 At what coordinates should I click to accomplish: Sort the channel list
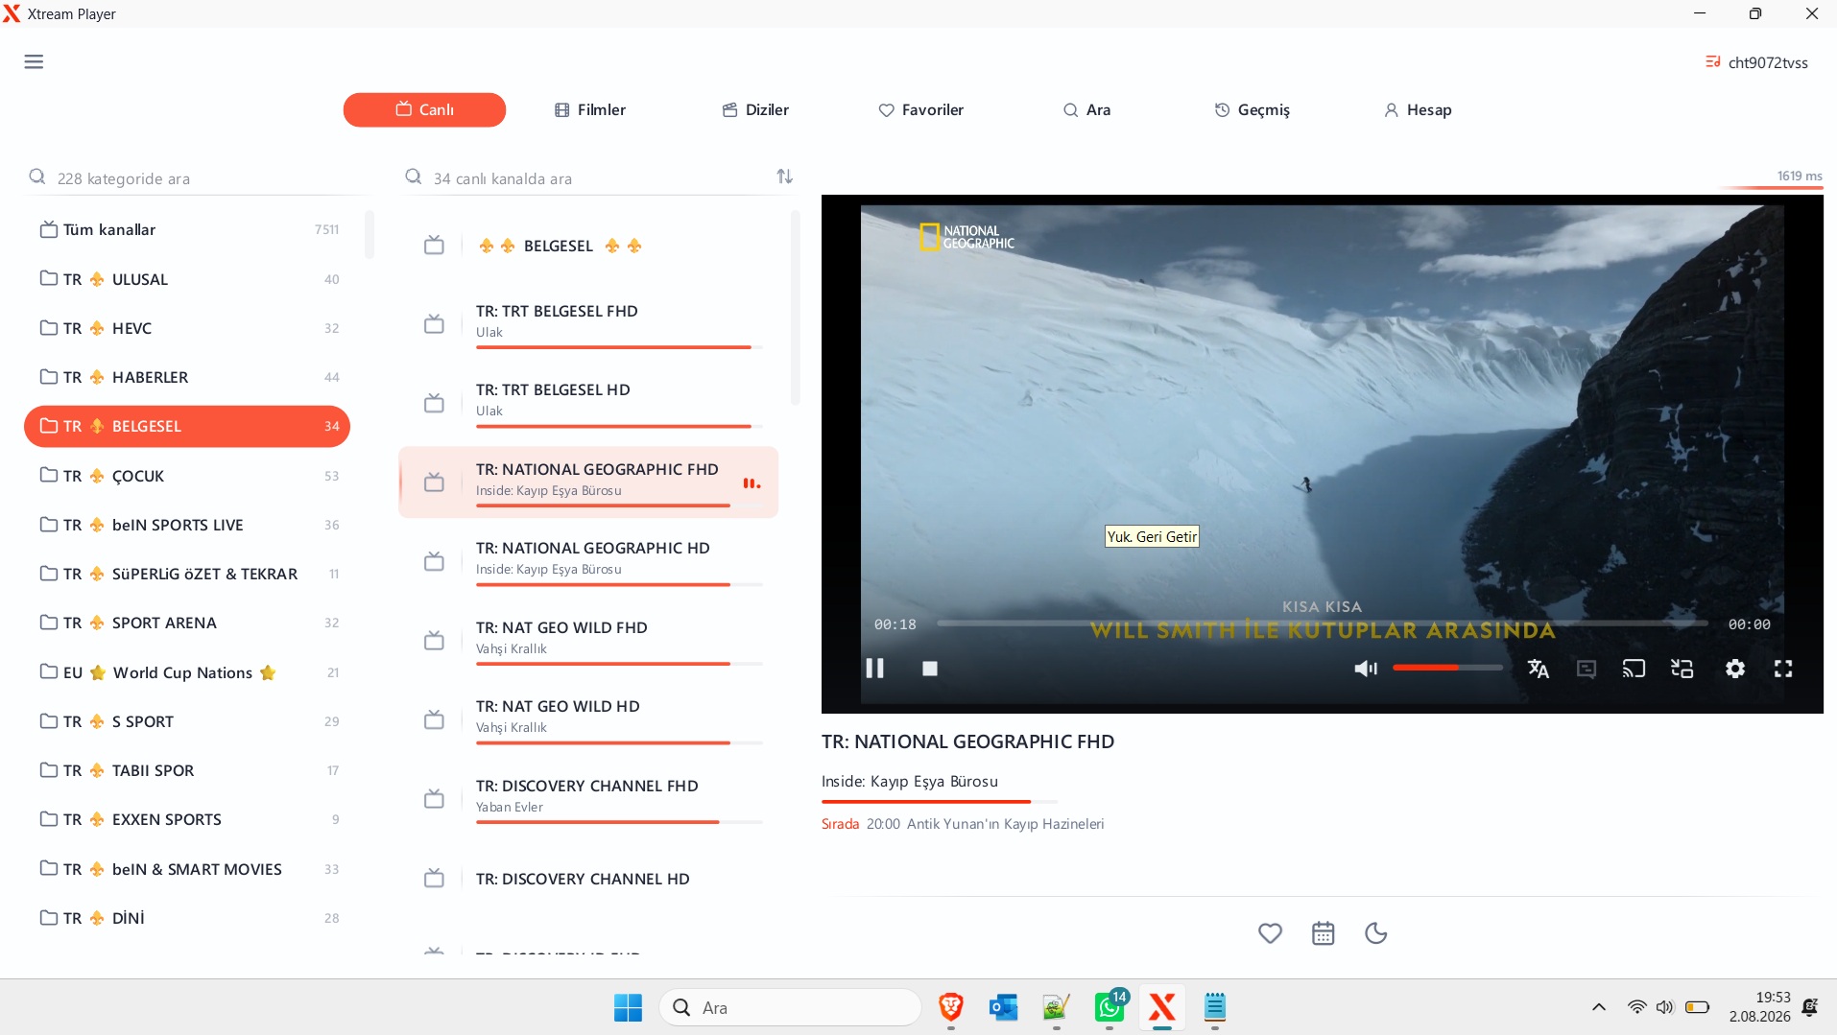(784, 176)
